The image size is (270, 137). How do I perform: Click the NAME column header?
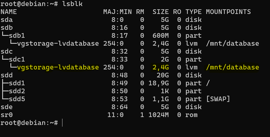[9, 12]
